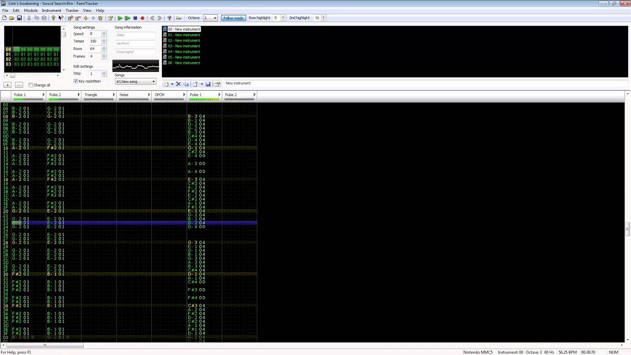Duplicate the current frame icon
631x355 pixels.
tap(101, 18)
